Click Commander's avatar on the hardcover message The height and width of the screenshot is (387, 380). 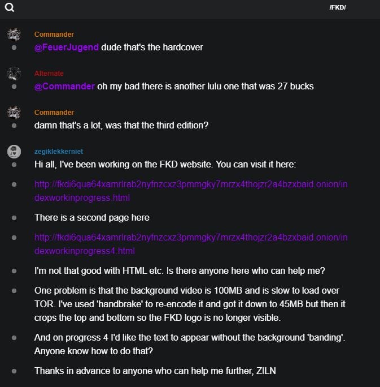pos(14,35)
